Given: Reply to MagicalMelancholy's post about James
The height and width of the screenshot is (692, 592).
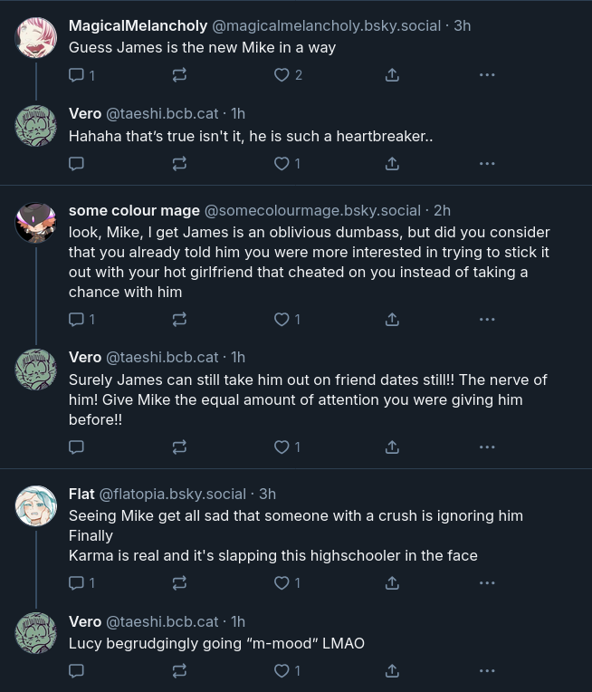Looking at the screenshot, I should tap(77, 75).
